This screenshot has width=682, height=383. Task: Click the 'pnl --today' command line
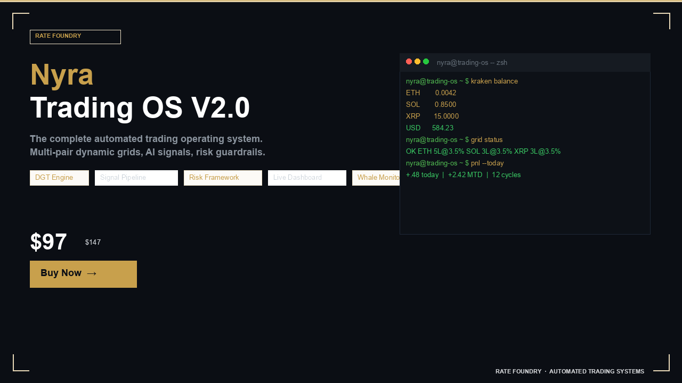(x=455, y=163)
